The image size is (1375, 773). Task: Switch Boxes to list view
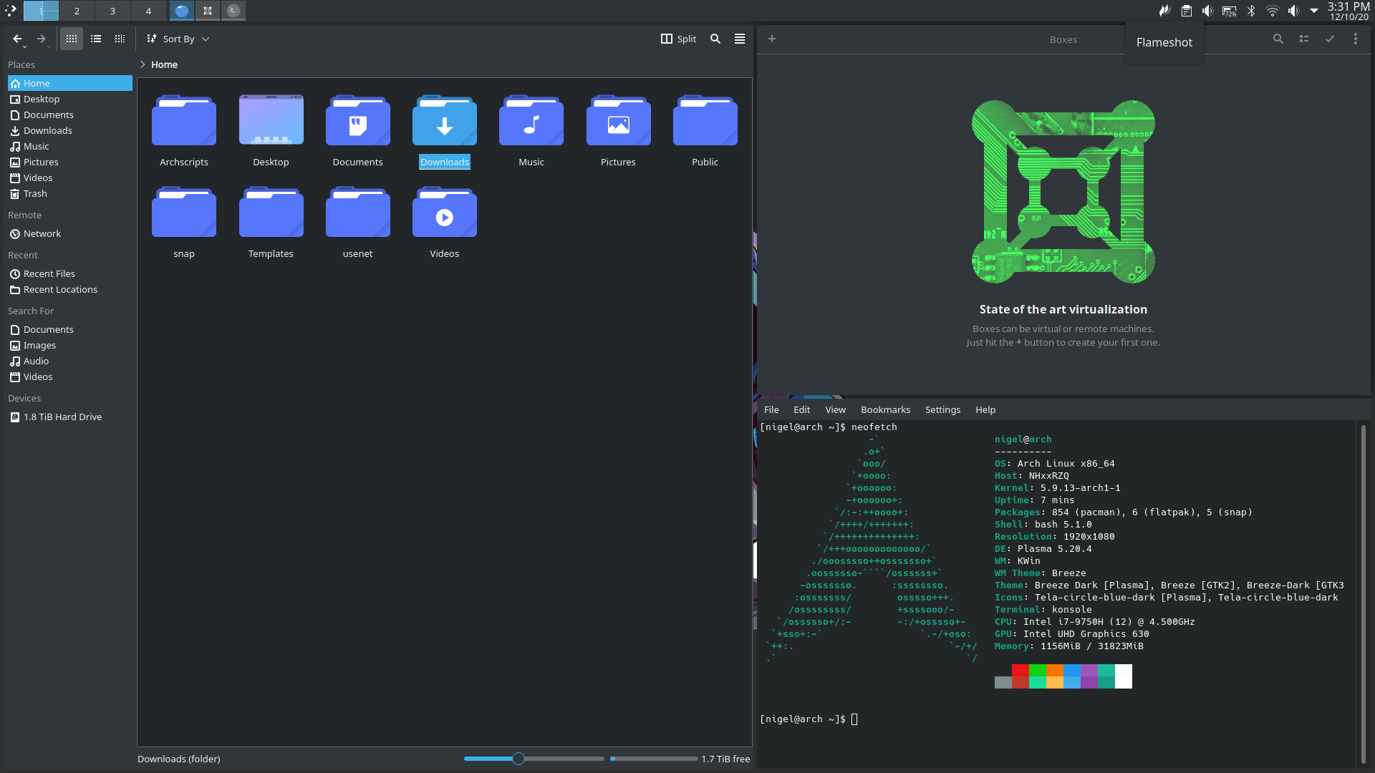click(1304, 39)
